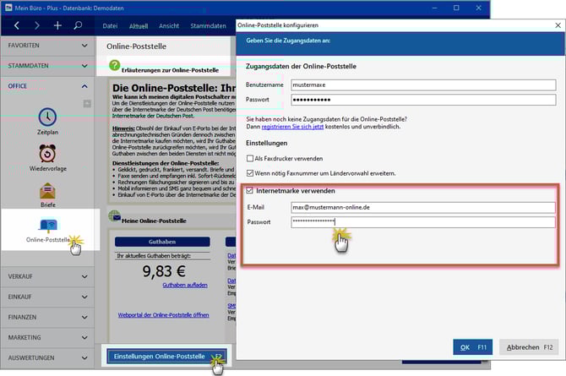Open Webportal der Online-Poststelle öffnen link
This screenshot has width=566, height=376.
(x=164, y=315)
